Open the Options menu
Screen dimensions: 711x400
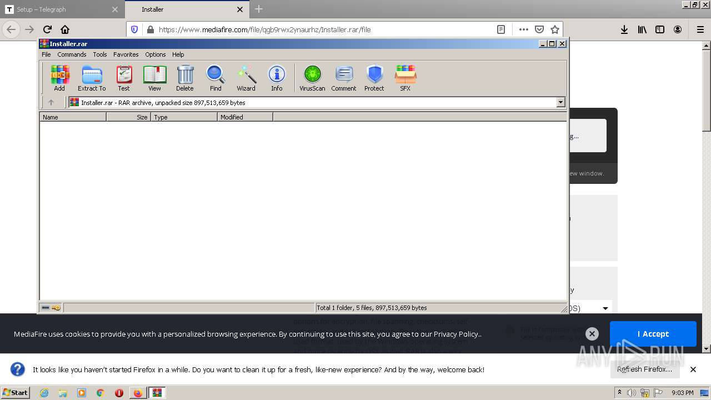coord(156,54)
